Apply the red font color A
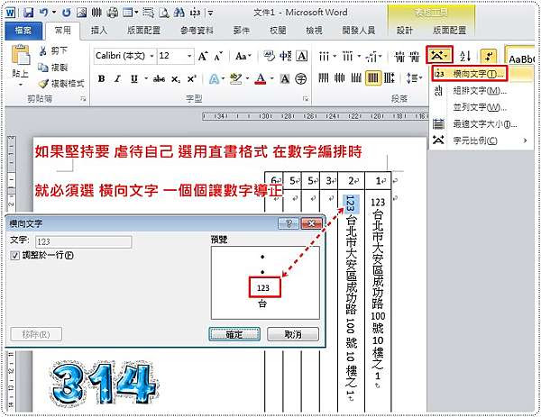The width and height of the screenshot is (541, 417). point(261,79)
